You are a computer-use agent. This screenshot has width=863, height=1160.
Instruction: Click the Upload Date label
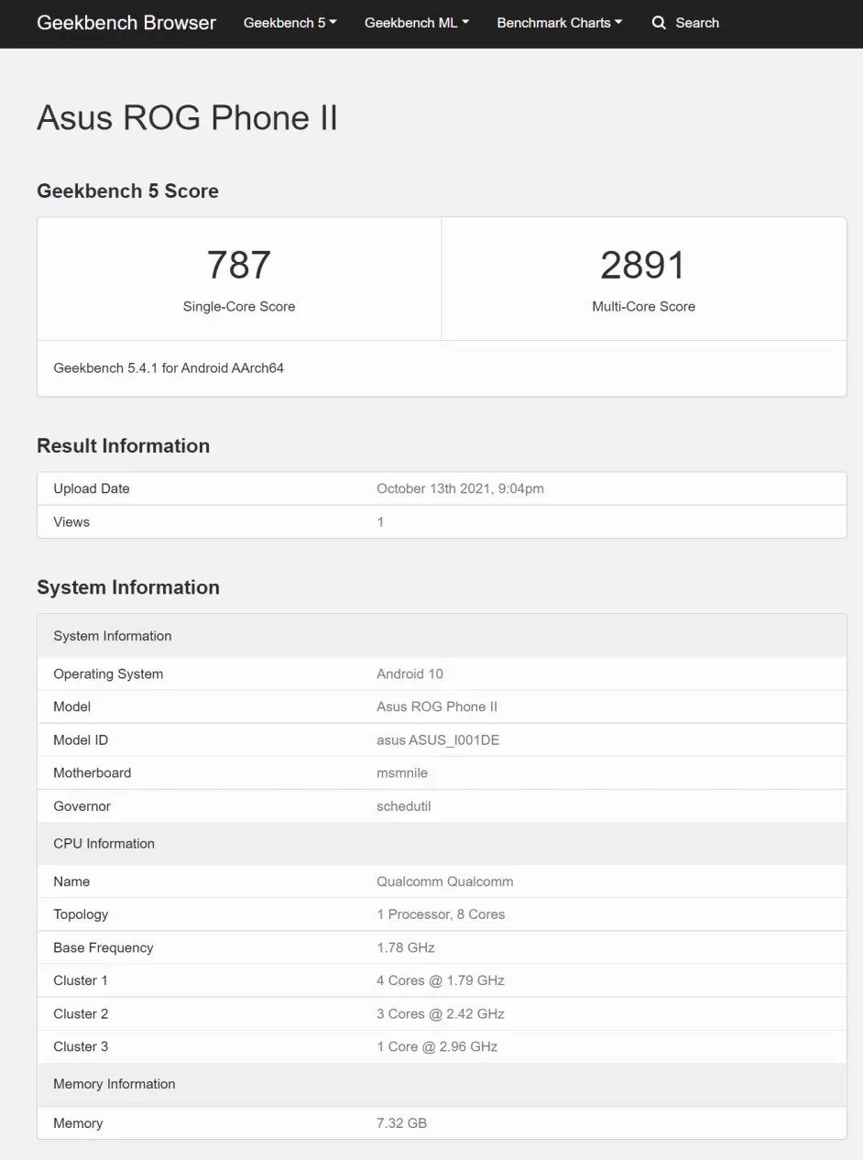coord(92,488)
